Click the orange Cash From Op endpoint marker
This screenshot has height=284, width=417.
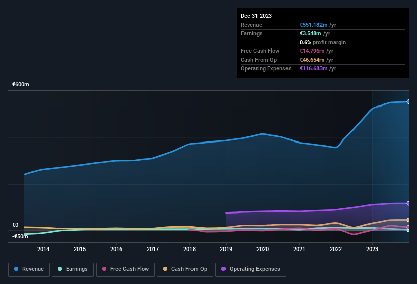(x=408, y=220)
